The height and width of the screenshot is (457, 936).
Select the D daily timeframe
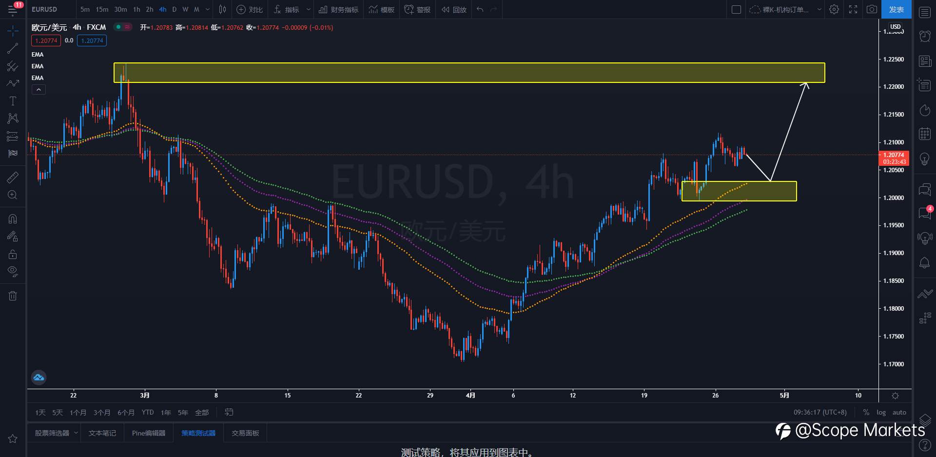click(174, 9)
